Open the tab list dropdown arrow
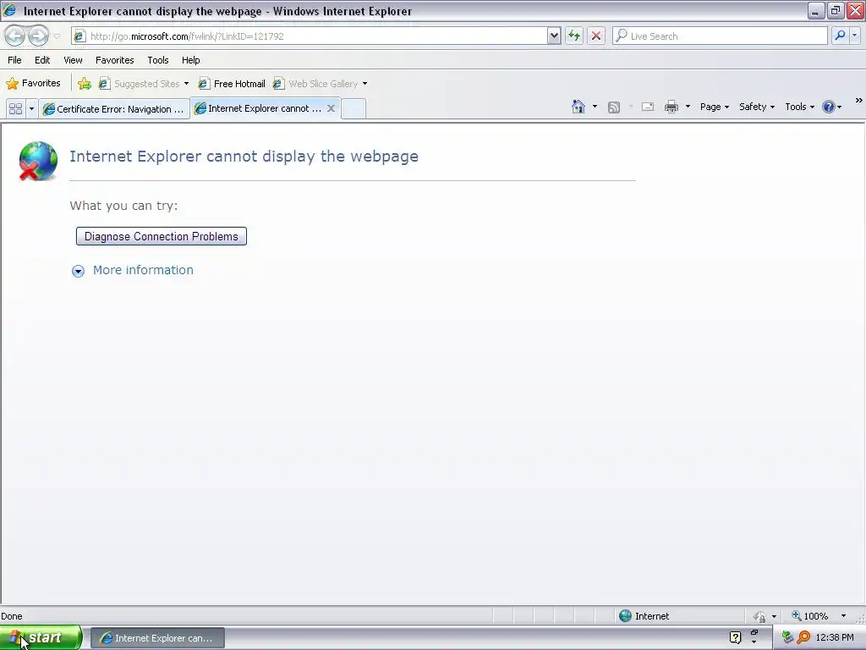The height and width of the screenshot is (650, 866). (31, 108)
